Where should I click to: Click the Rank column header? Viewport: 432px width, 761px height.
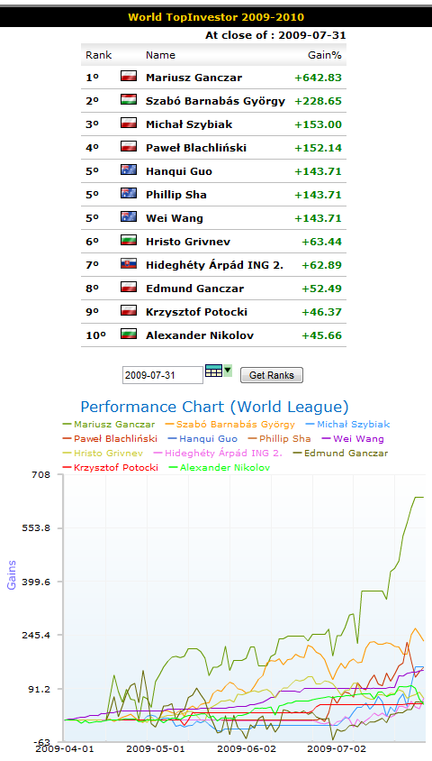99,55
